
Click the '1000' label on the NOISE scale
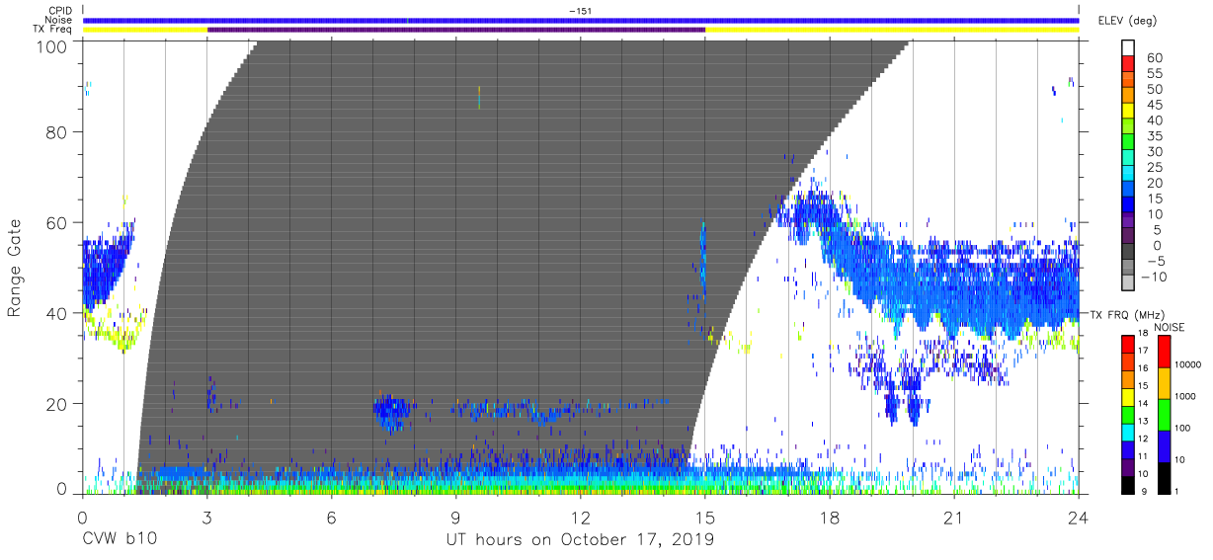(1184, 396)
